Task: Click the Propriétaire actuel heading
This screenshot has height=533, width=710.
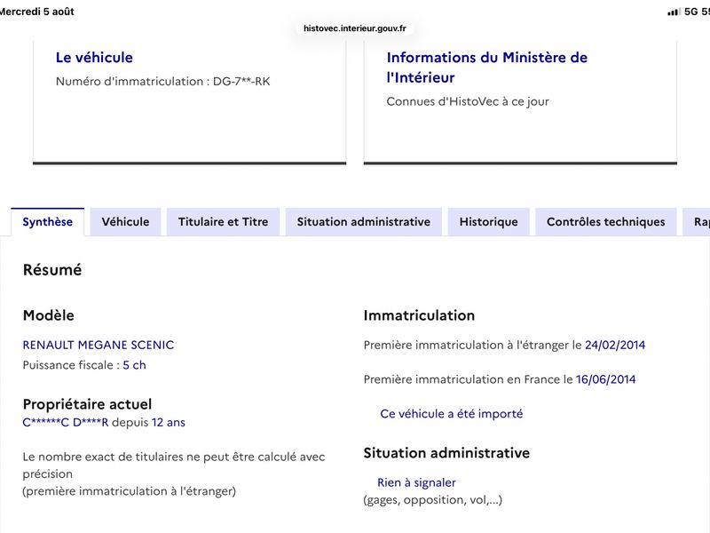Action: coord(87,404)
